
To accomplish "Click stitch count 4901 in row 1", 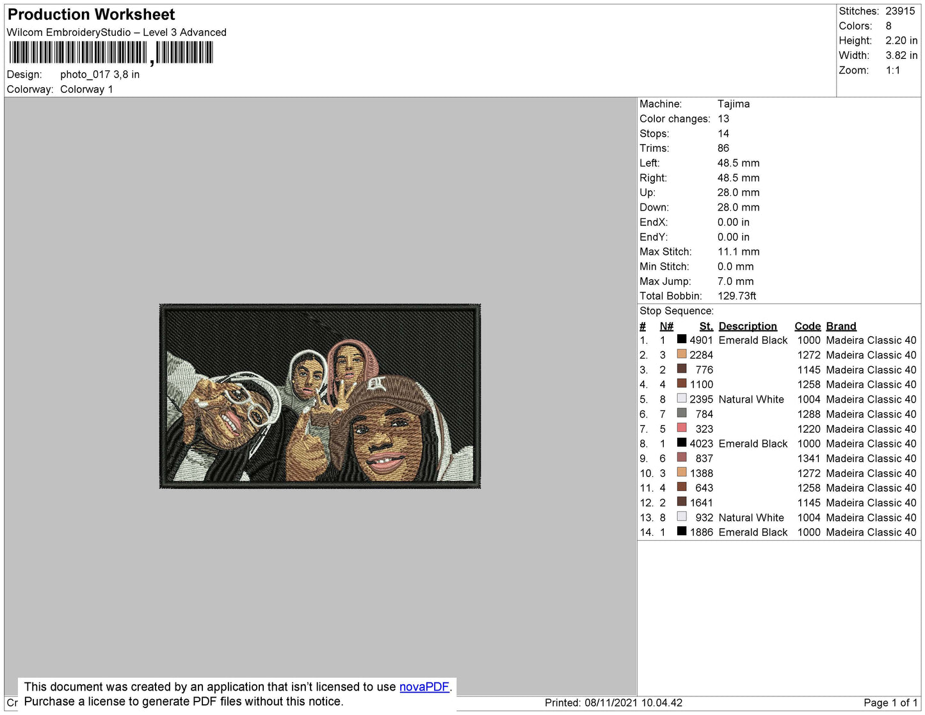I will pyautogui.click(x=701, y=340).
